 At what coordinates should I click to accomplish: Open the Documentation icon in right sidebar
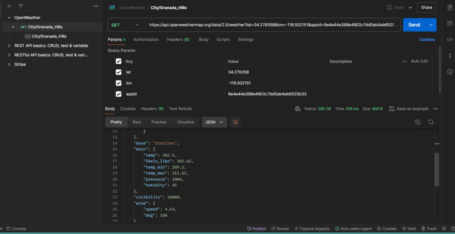click(x=450, y=8)
